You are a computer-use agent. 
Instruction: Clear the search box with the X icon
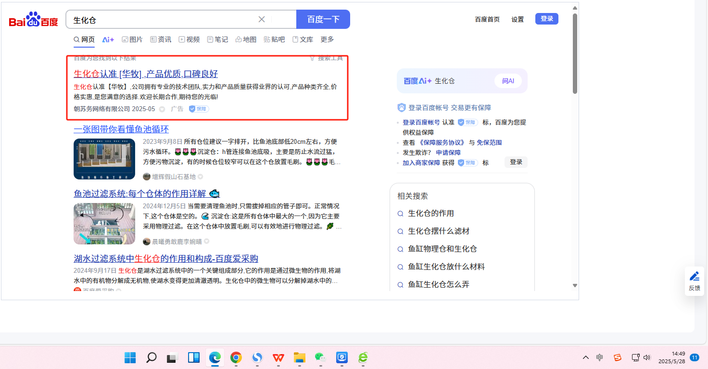tap(262, 19)
